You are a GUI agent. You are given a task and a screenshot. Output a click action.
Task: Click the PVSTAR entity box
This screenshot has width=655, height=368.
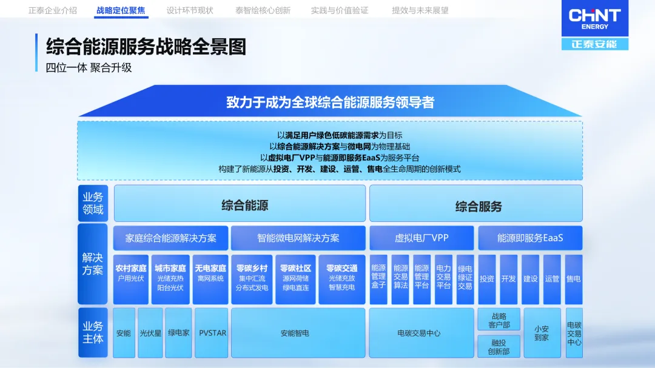pyautogui.click(x=212, y=333)
